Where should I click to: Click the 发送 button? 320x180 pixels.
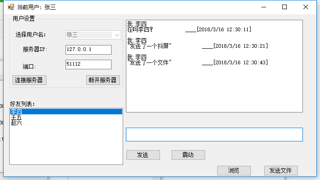tap(143, 155)
